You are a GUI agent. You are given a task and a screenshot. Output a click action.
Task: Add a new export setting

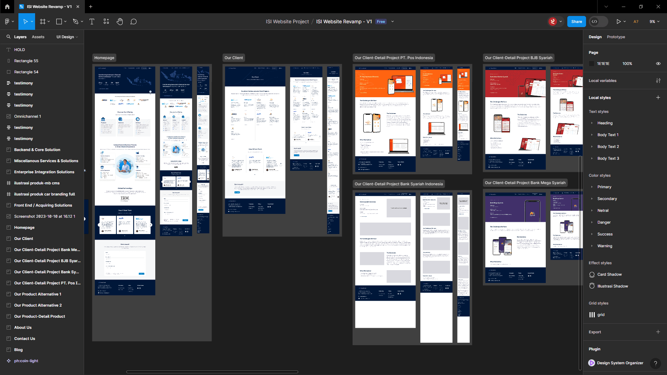(658, 332)
